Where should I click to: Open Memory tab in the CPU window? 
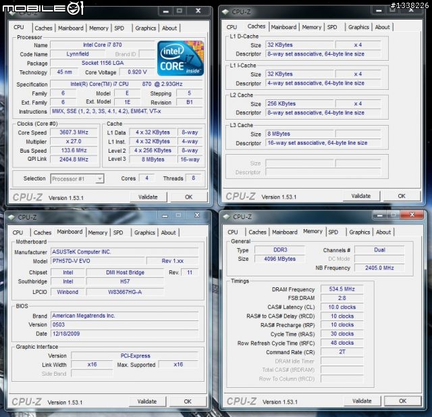tap(99, 28)
